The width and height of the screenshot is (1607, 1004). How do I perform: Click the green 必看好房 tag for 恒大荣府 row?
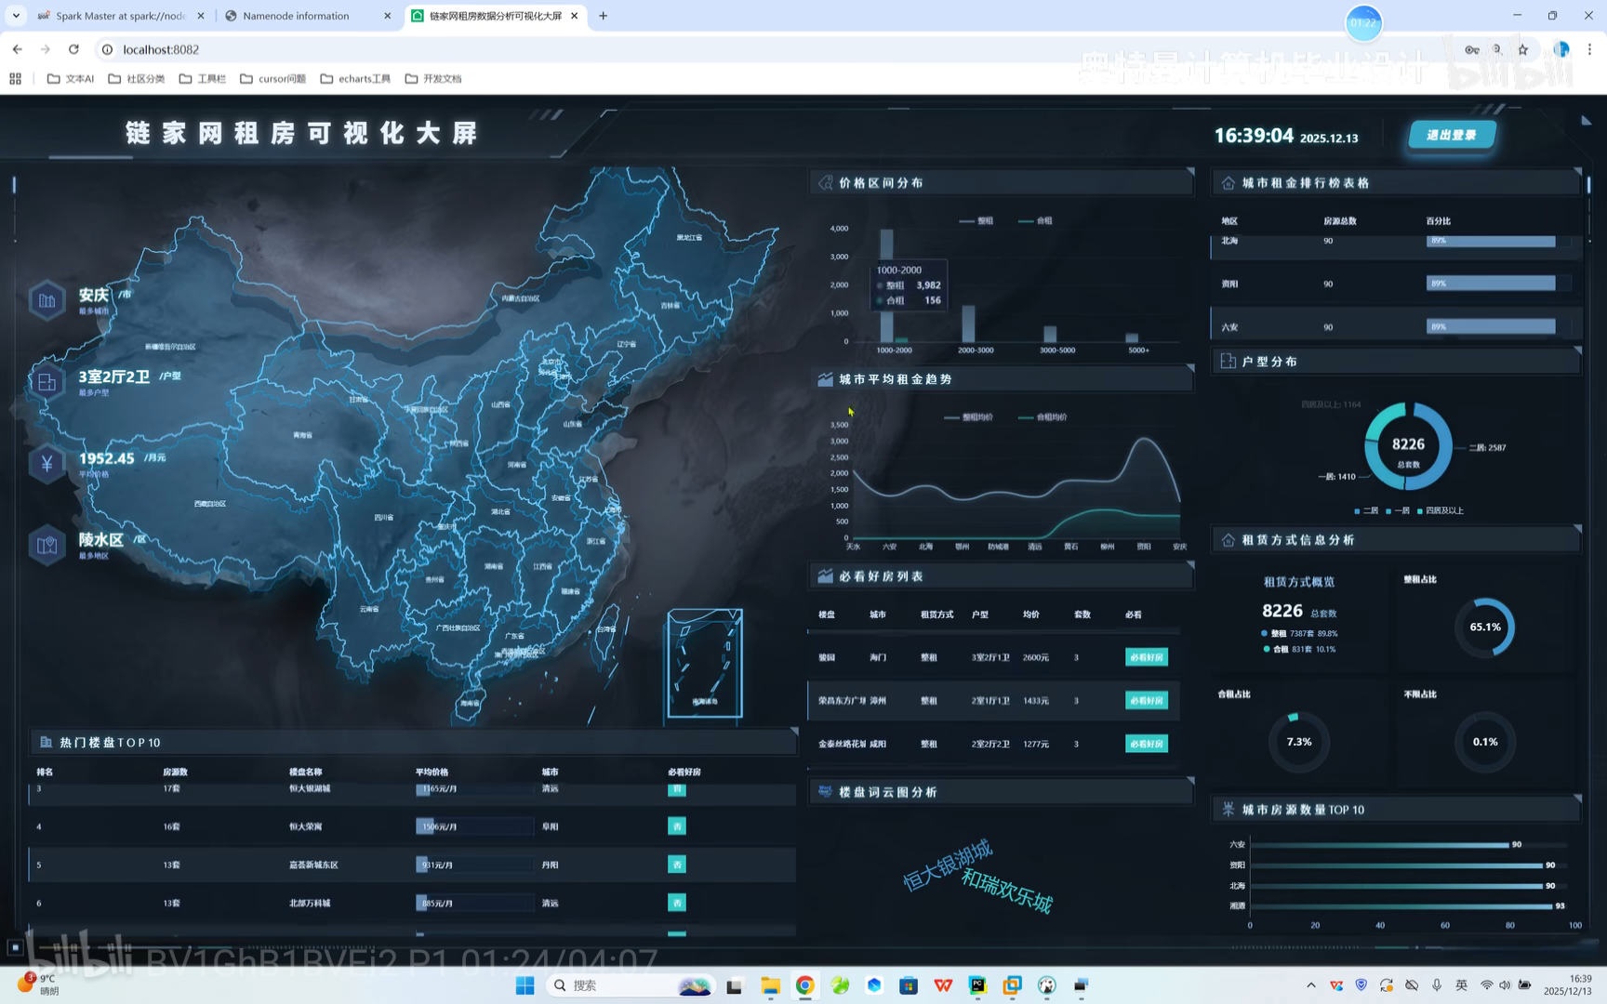(x=677, y=826)
